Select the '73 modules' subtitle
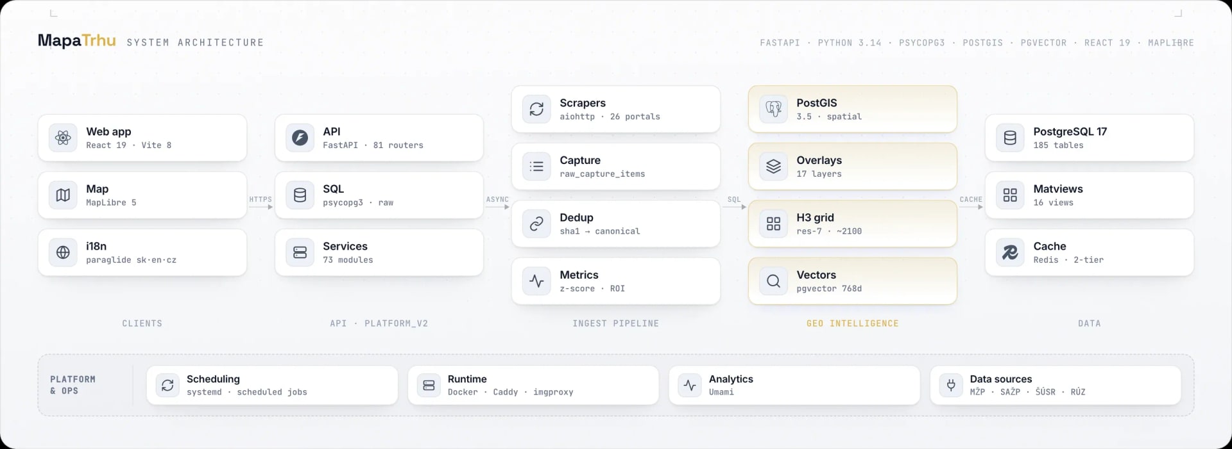This screenshot has width=1232, height=449. click(348, 260)
